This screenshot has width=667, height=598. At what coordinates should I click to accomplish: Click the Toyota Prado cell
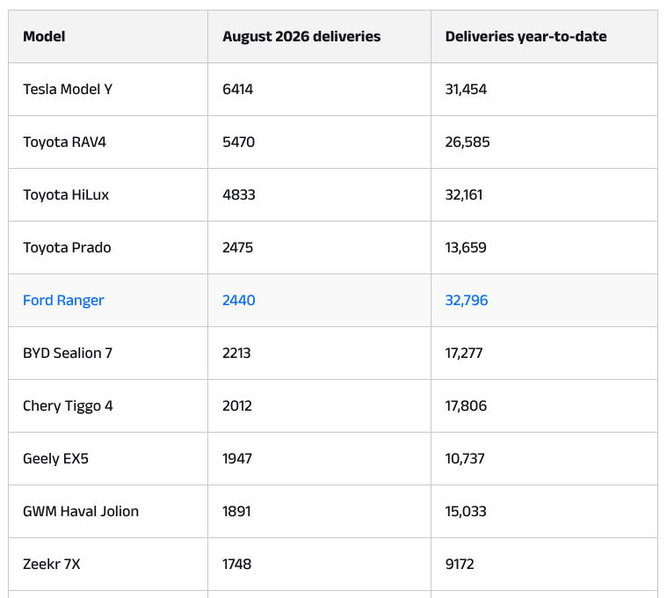point(108,248)
